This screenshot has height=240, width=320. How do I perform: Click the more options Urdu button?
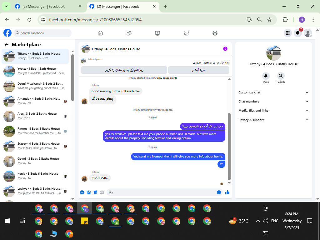pos(198,70)
